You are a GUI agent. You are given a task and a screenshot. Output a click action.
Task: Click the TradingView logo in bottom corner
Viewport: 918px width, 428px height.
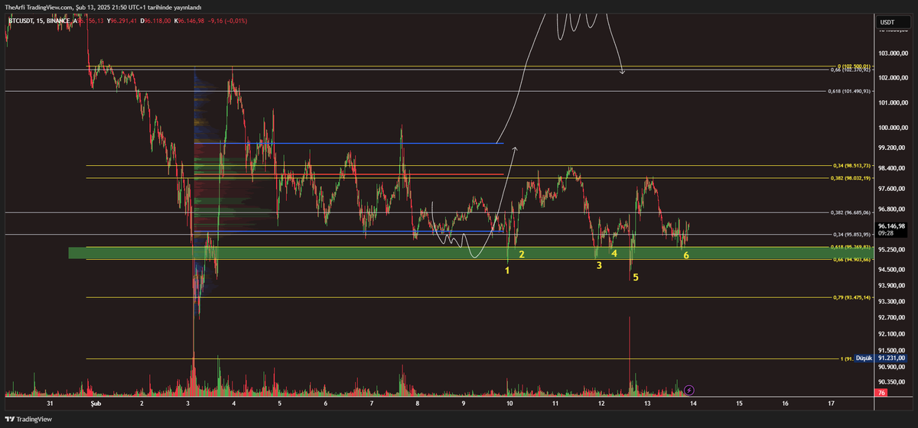(x=28, y=419)
